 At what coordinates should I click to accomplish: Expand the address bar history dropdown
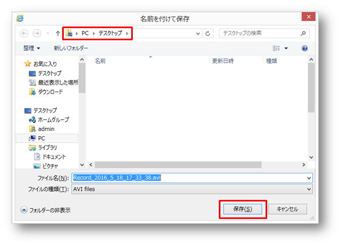point(198,33)
